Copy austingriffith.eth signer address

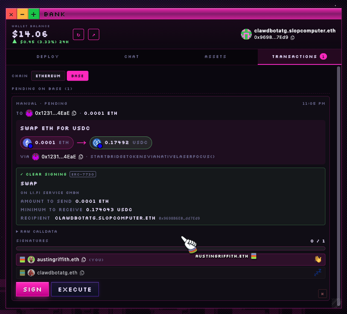(84, 259)
